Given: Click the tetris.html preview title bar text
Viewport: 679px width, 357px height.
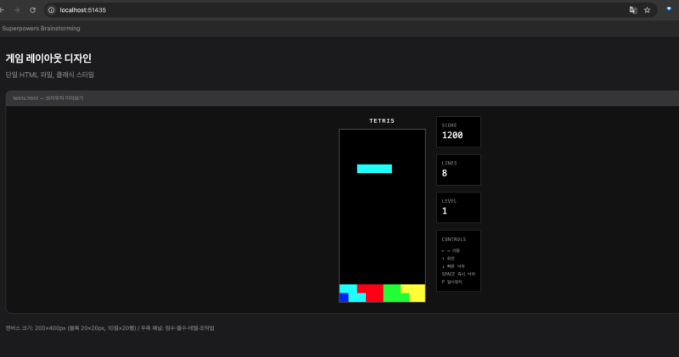Looking at the screenshot, I should (48, 98).
